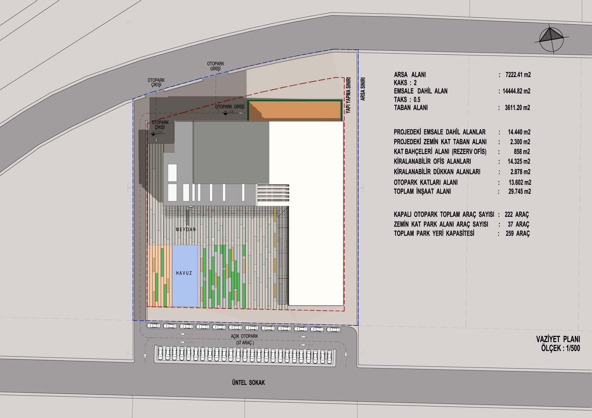This screenshot has height=418, width=592.
Task: Select the rightmost car in upper parking row
Action: [334, 329]
